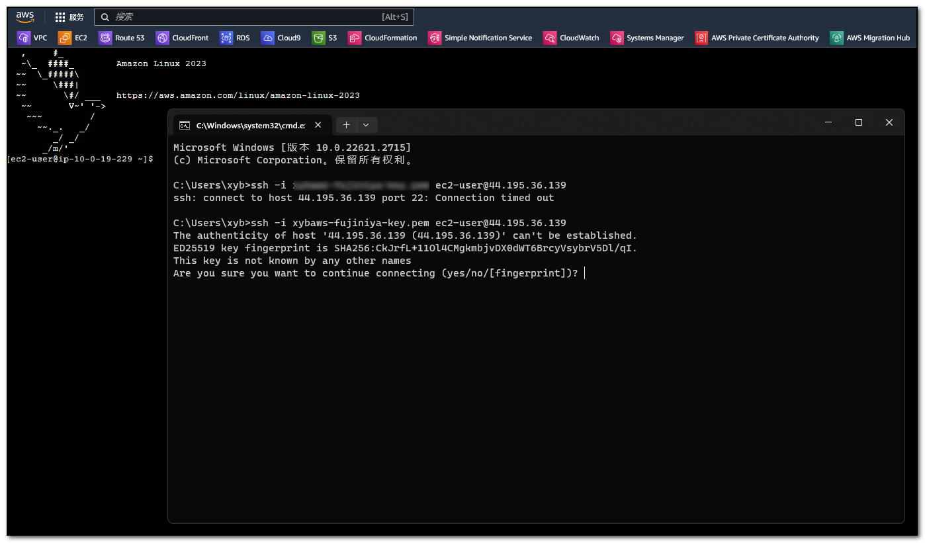Click the yes/no/[fingerprint] confirmation prompt
Viewport: 925px width, 543px height.
(x=375, y=273)
